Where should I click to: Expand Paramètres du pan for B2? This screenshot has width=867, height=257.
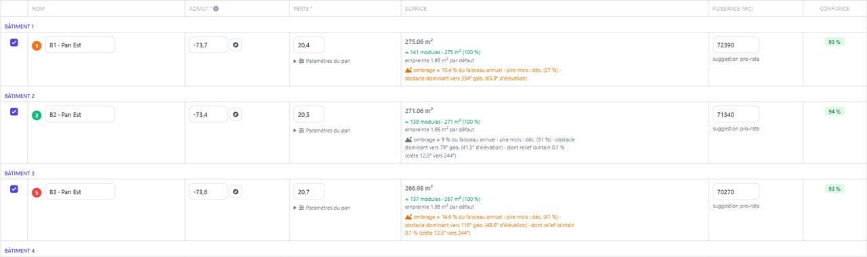point(322,131)
